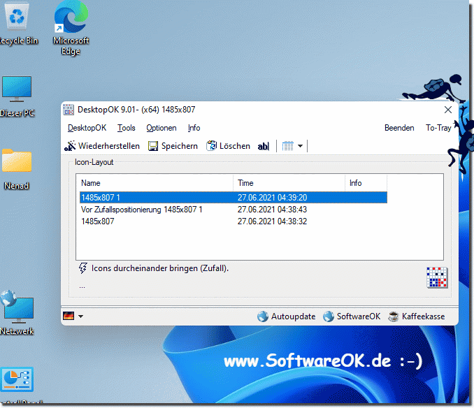Image resolution: width=474 pixels, height=408 pixels.
Task: Click the time 27.06.2021 04:39:20
Action: (x=272, y=198)
